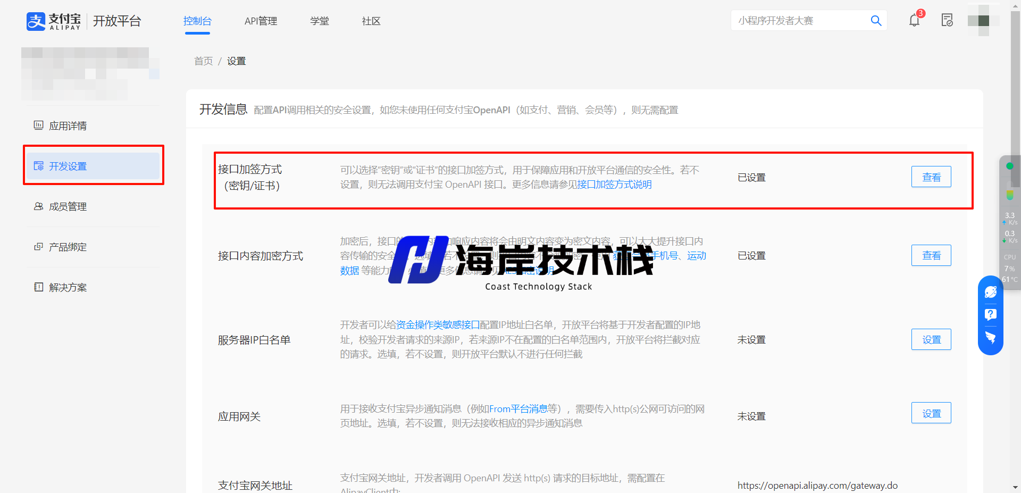Select 开发设置 in sidebar
1021x493 pixels.
(93, 166)
